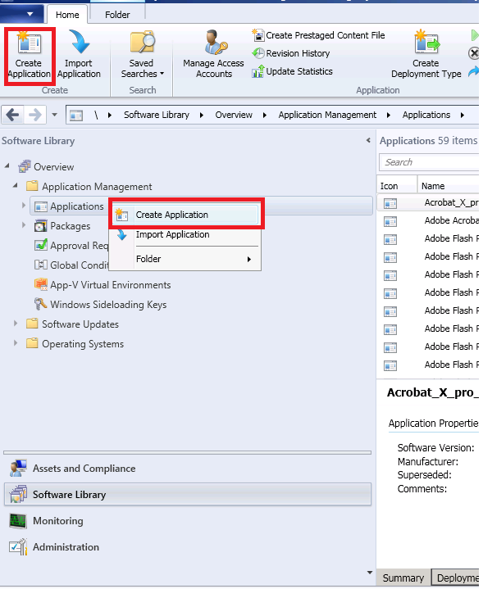Open Software Library workspace
Screen dimensions: 483x589
(188, 494)
